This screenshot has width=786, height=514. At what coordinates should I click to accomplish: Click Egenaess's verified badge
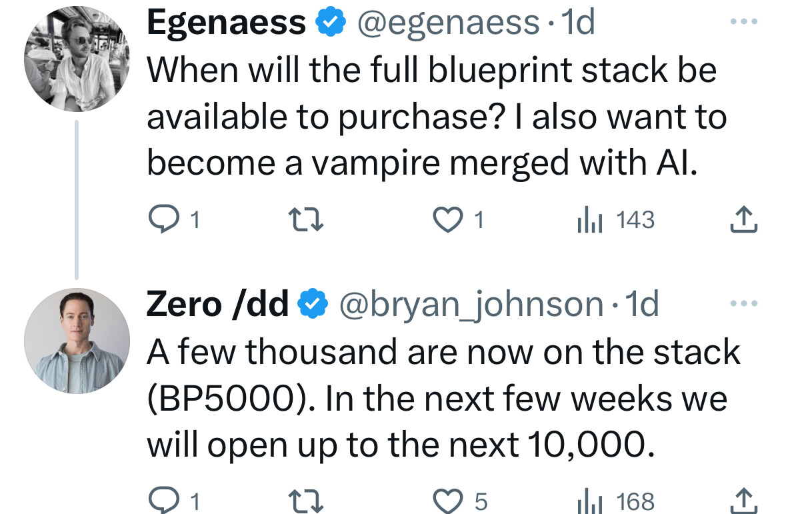[331, 23]
